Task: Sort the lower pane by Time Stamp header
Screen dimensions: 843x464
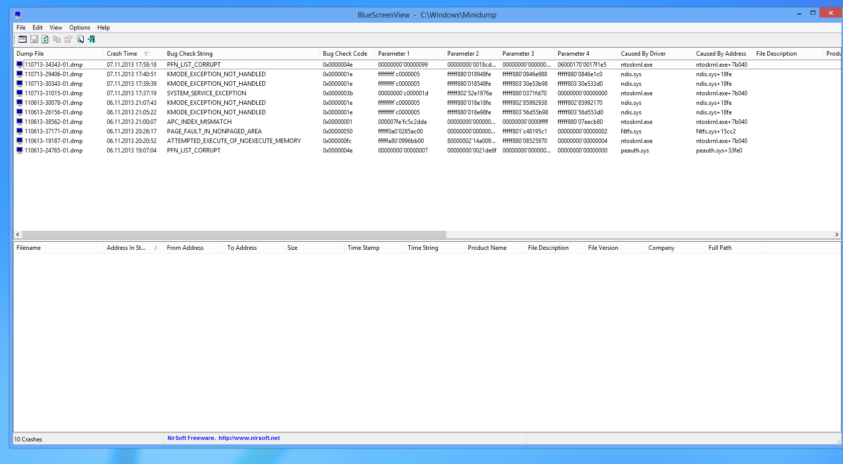Action: click(x=375, y=248)
